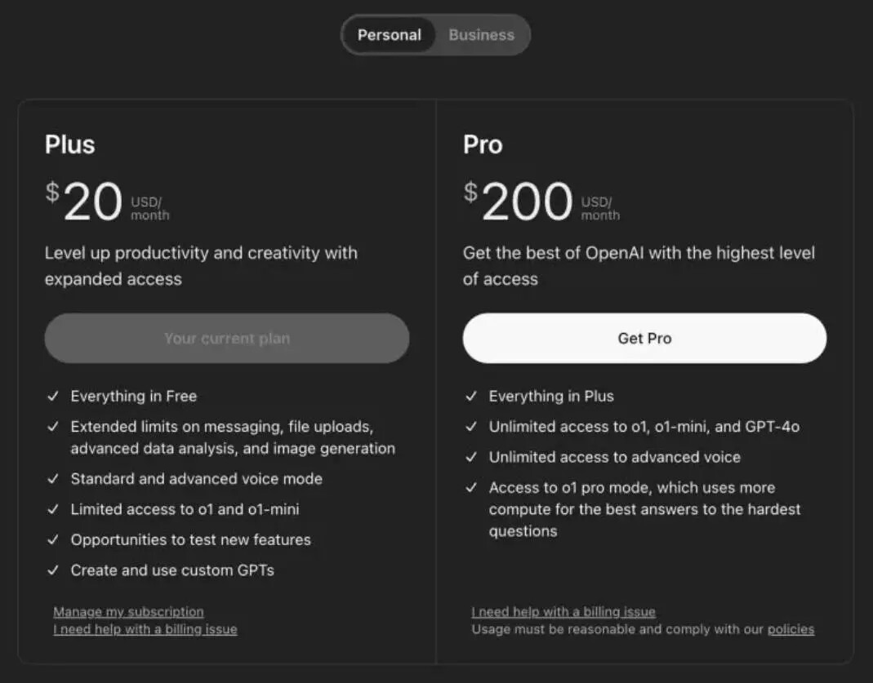
Task: Click checkmark beside Limited access to o1
Action: [x=53, y=509]
